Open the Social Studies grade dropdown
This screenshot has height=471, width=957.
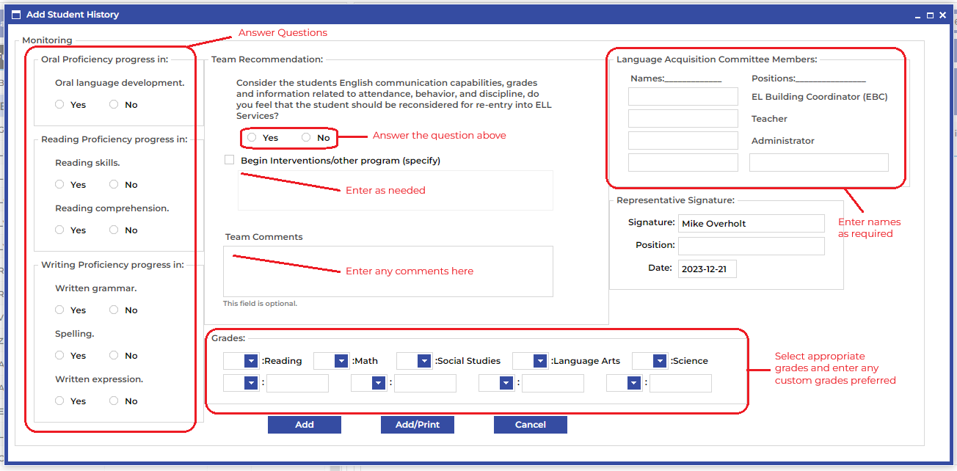[424, 361]
